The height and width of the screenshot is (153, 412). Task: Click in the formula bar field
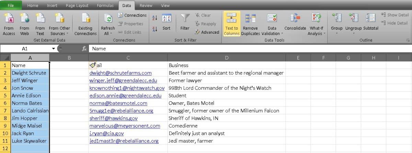click(240, 49)
